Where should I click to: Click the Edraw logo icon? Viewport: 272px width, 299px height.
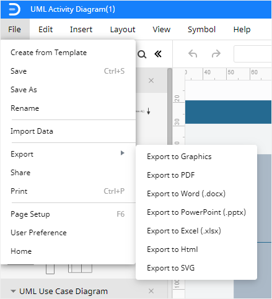(14, 9)
